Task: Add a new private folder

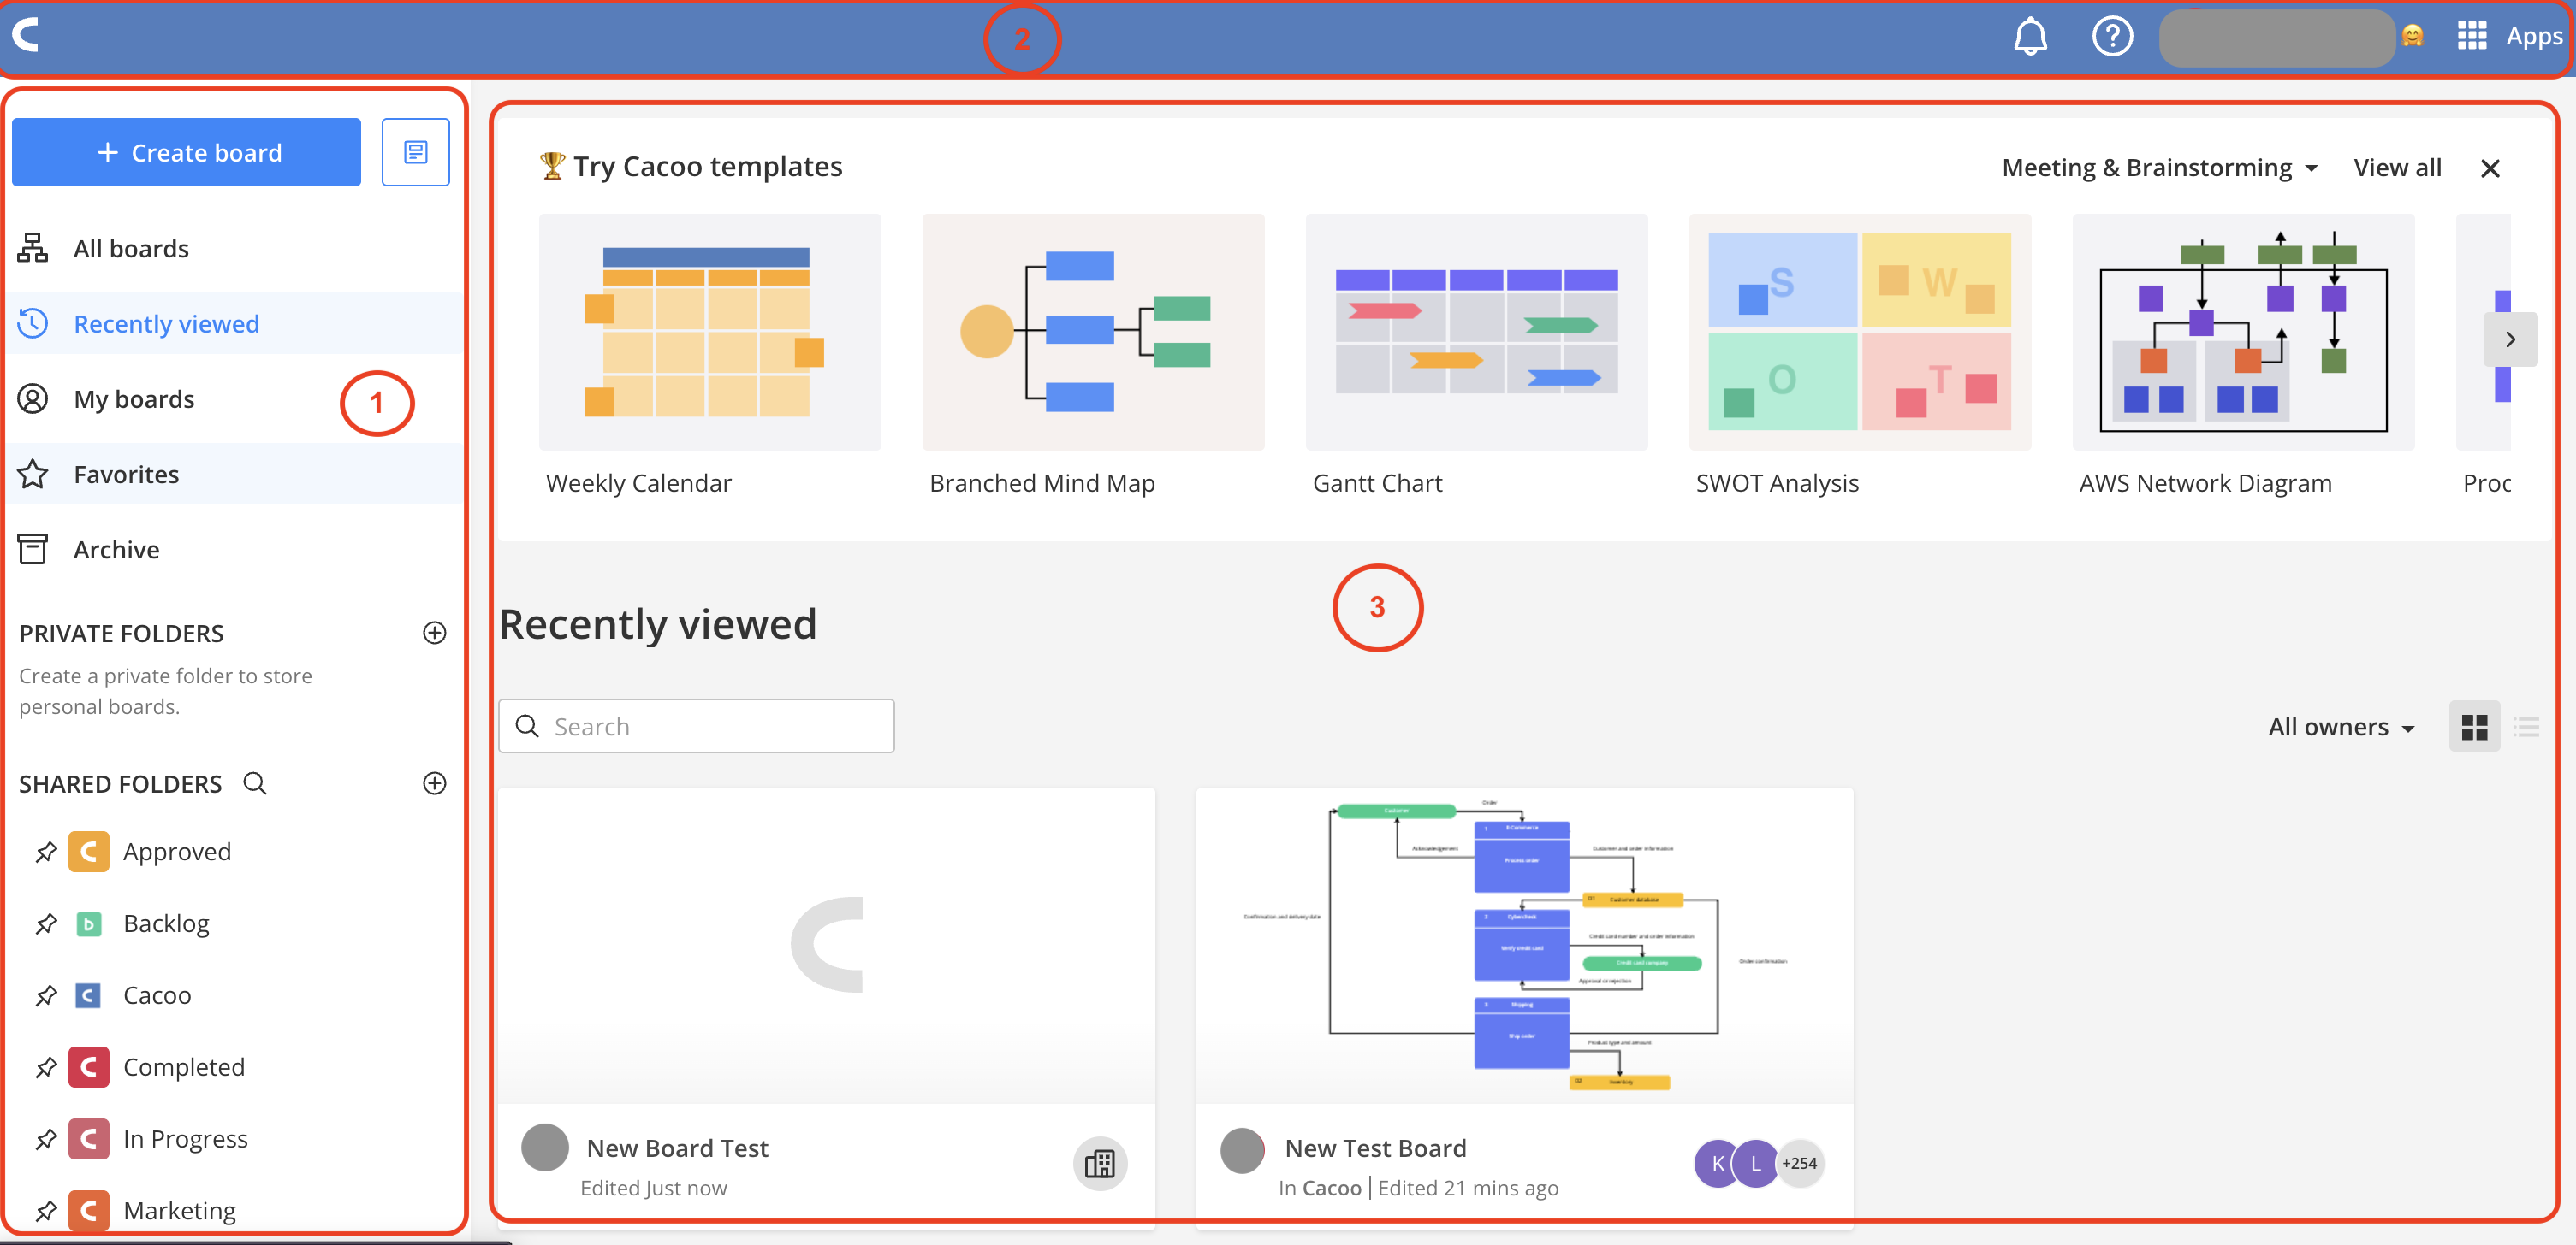Action: [x=434, y=633]
